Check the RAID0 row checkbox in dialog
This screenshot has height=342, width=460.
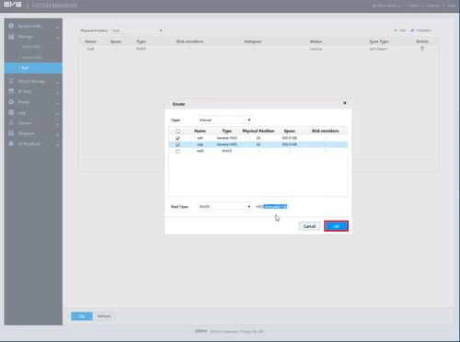(x=178, y=152)
